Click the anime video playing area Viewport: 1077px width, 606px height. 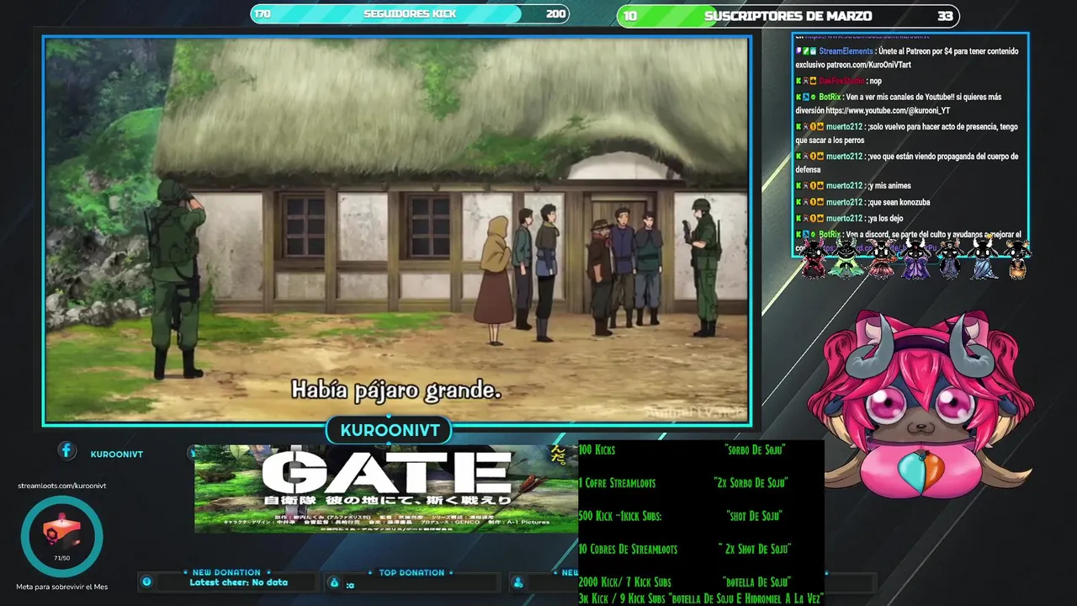396,228
